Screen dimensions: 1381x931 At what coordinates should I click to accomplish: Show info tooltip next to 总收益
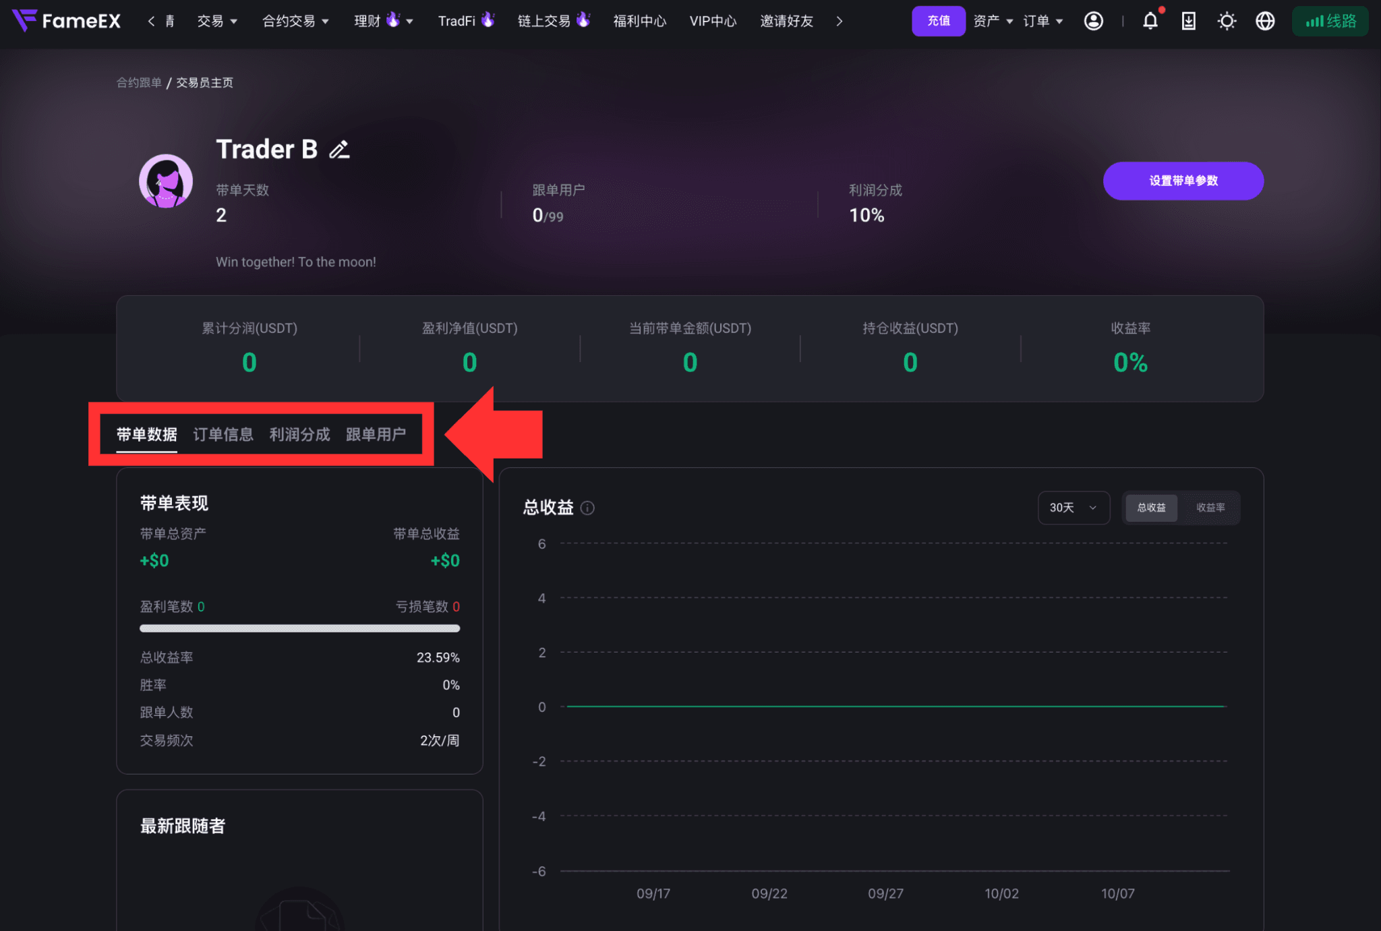click(587, 508)
